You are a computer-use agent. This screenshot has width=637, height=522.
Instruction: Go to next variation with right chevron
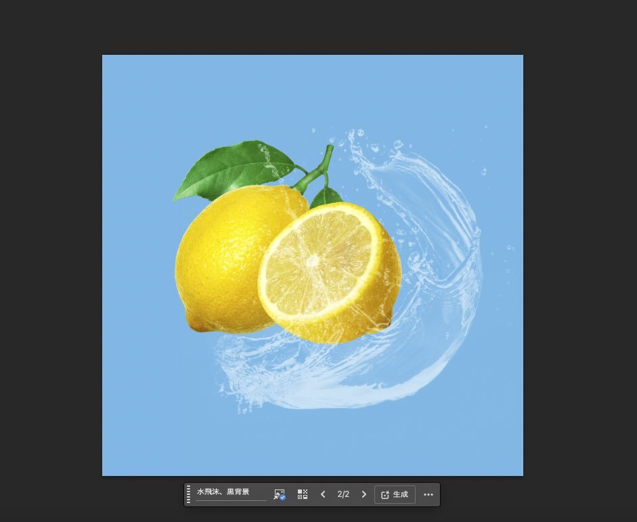point(364,494)
